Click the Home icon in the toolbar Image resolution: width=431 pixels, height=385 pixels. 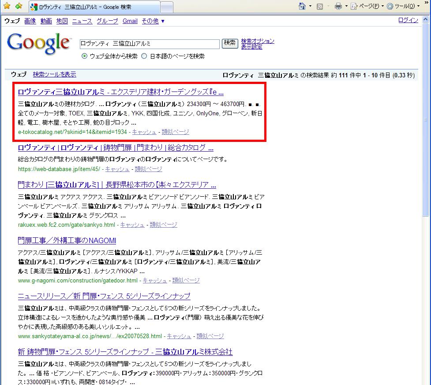click(302, 6)
